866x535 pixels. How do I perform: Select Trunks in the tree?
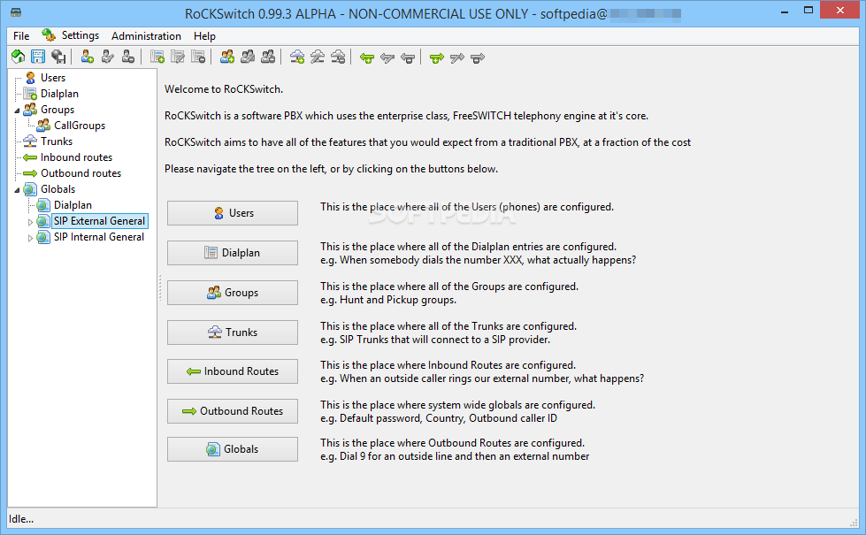click(57, 141)
